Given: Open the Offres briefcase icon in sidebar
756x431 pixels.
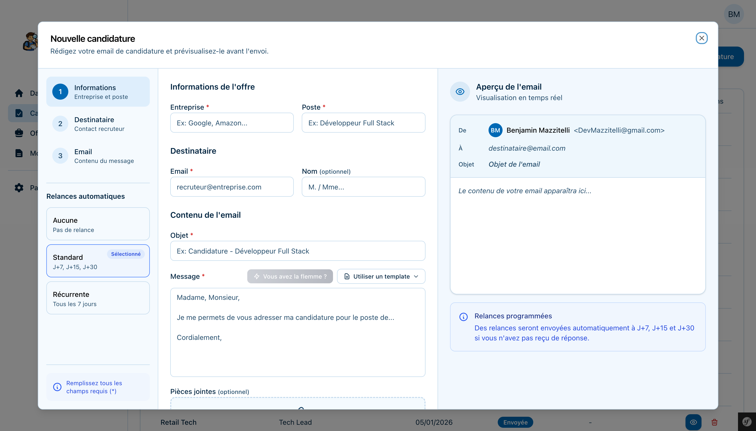Looking at the screenshot, I should coord(19,133).
